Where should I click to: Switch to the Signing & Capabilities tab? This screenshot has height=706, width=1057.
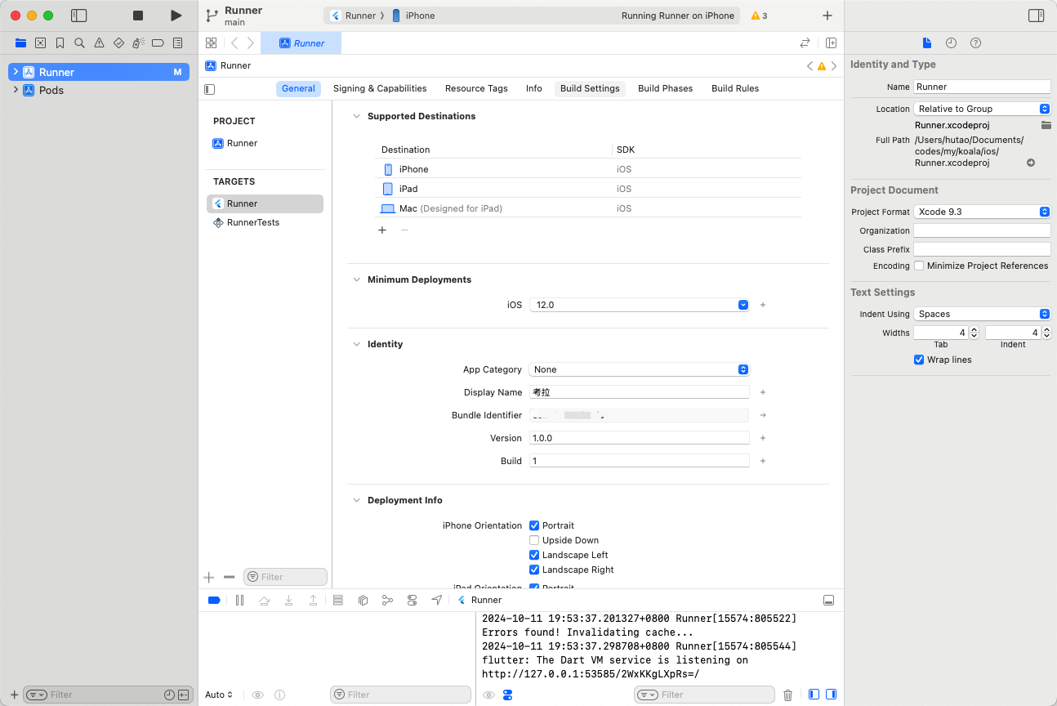380,88
